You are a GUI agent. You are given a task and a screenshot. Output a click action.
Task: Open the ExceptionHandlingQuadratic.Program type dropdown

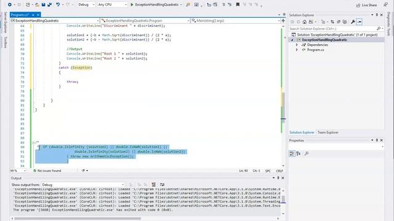click(145, 20)
